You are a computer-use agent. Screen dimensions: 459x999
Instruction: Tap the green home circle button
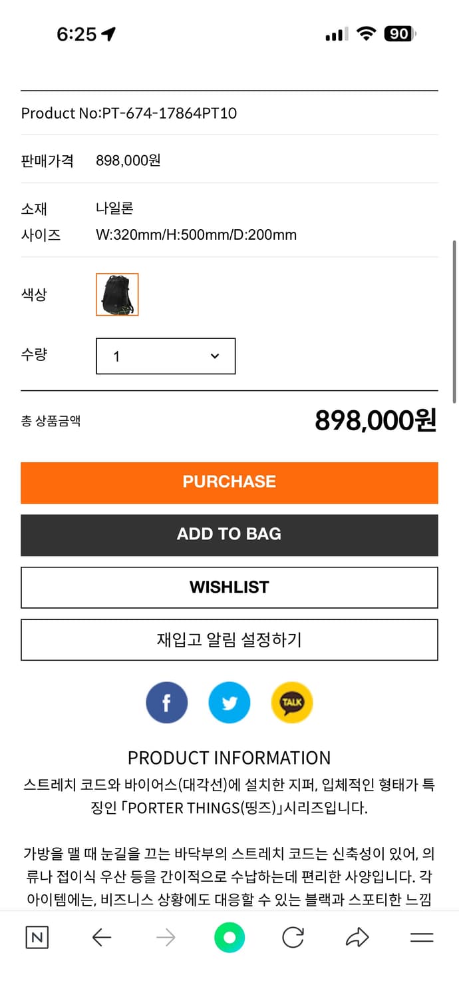(x=230, y=937)
